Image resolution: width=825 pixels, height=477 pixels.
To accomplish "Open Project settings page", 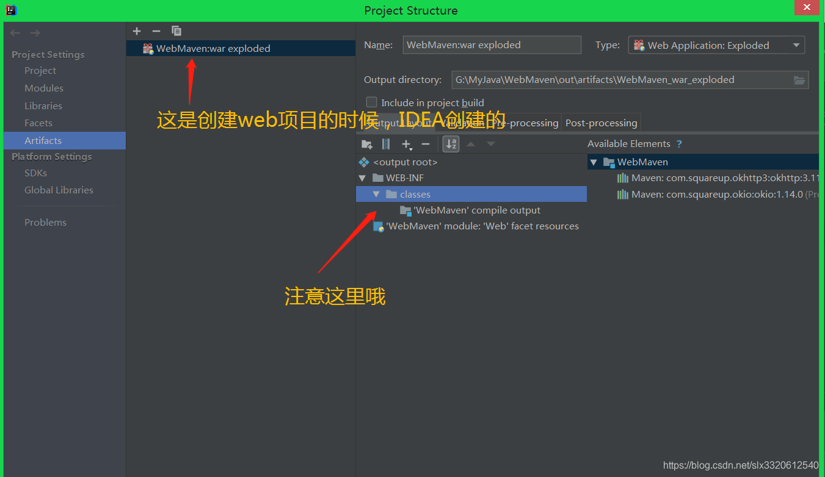I will (40, 71).
